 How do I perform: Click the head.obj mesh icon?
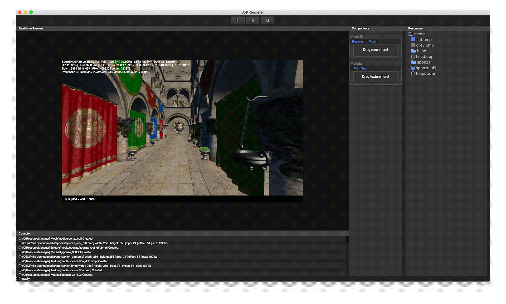pos(413,57)
